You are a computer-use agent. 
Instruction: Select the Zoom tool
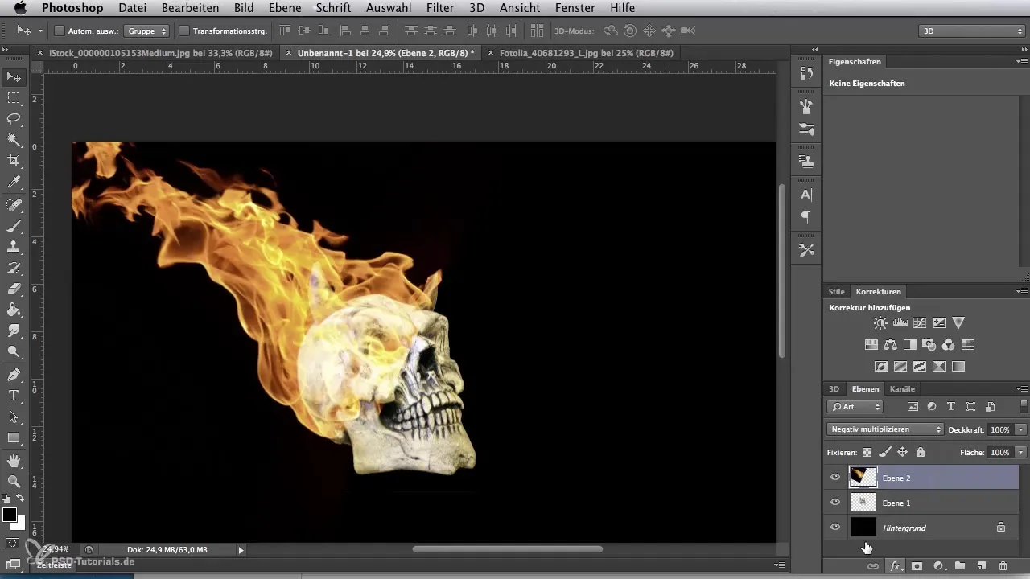[x=14, y=482]
